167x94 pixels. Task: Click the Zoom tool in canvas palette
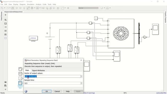tap(5, 20)
